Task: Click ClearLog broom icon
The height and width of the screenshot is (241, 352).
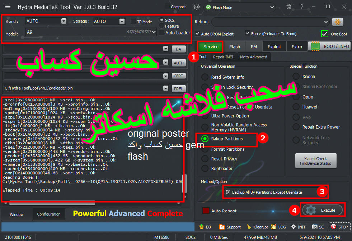Action: coord(249,227)
